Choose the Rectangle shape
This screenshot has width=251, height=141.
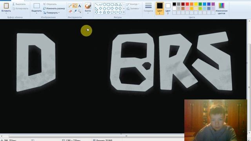pyautogui.click(x=108, y=4)
